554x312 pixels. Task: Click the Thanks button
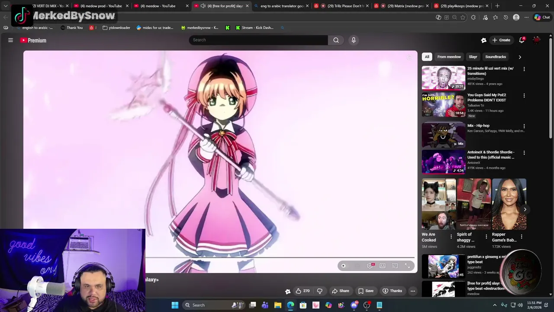click(x=392, y=291)
